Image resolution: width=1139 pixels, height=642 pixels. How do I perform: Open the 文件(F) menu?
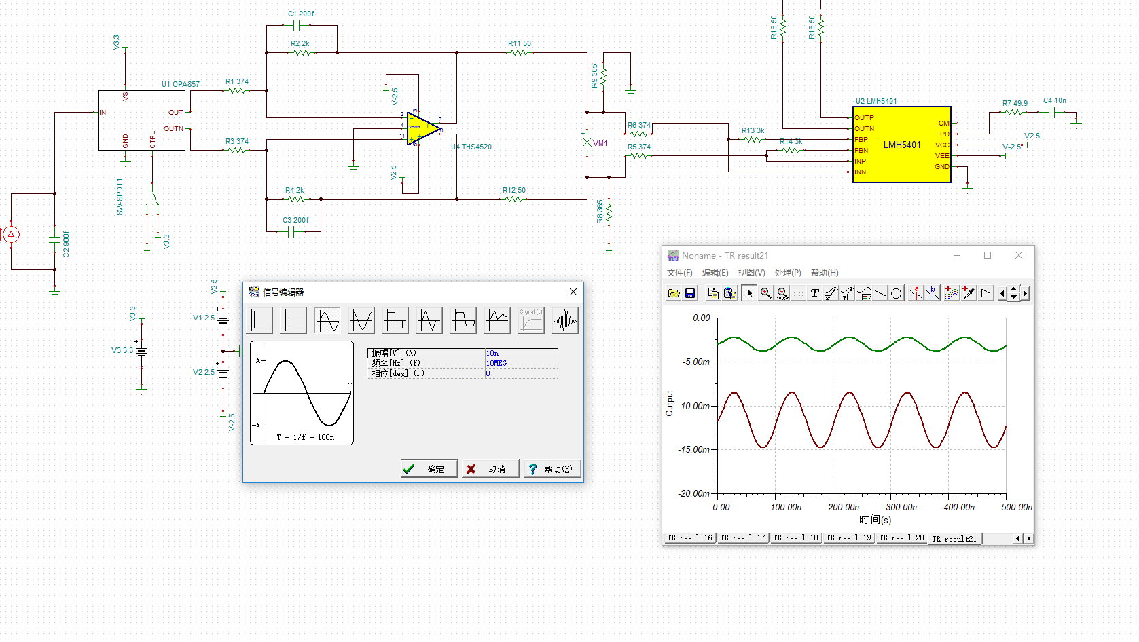[x=679, y=273]
